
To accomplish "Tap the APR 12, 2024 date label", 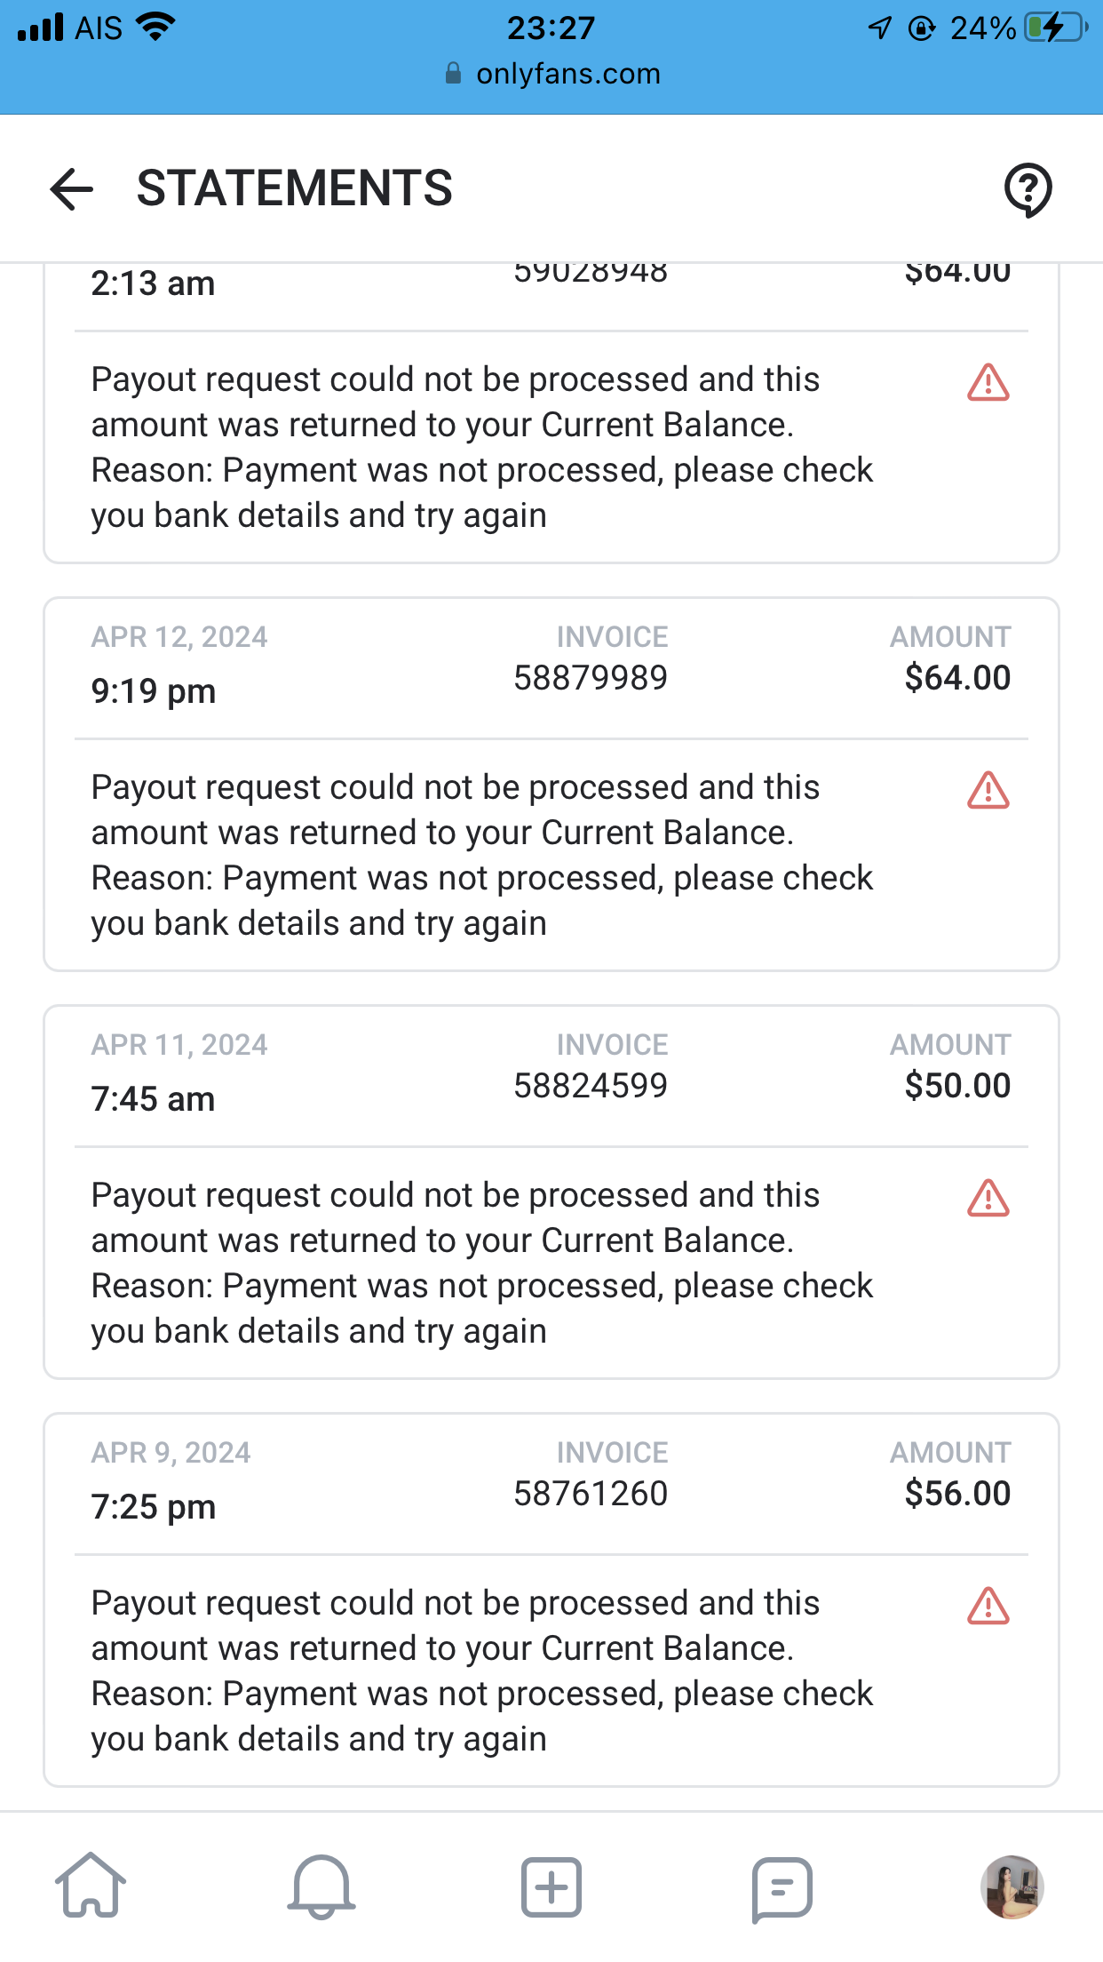I will (179, 637).
